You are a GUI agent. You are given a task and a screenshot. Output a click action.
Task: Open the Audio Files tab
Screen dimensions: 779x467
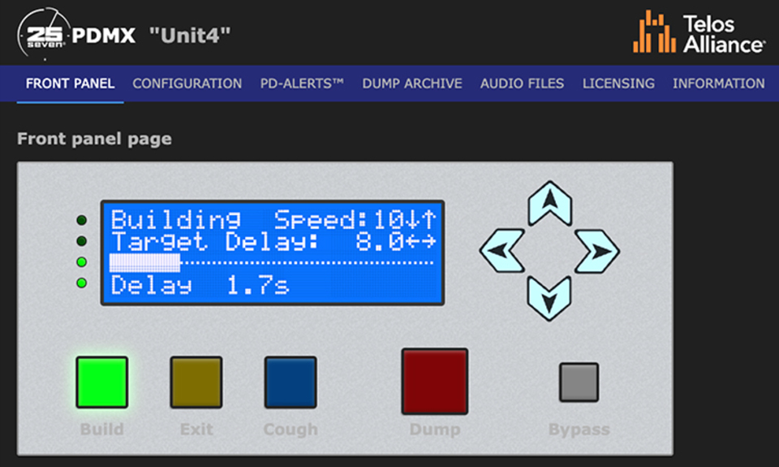(522, 84)
